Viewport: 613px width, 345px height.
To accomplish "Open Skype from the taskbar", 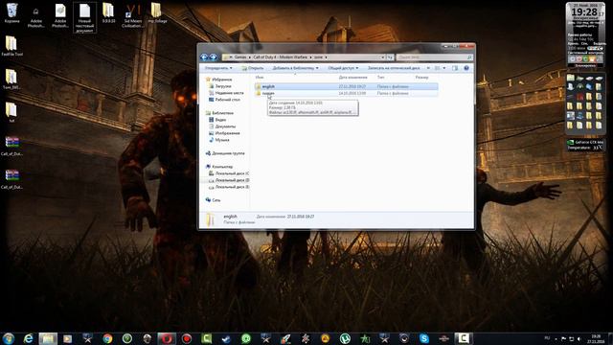I will (x=423, y=338).
